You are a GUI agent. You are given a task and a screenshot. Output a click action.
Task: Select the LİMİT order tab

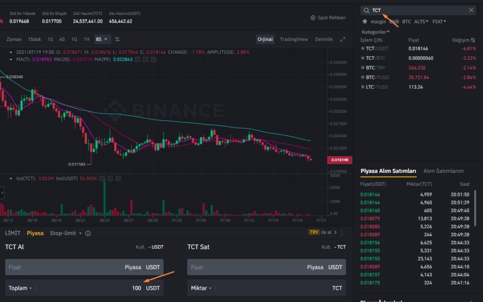tap(13, 233)
